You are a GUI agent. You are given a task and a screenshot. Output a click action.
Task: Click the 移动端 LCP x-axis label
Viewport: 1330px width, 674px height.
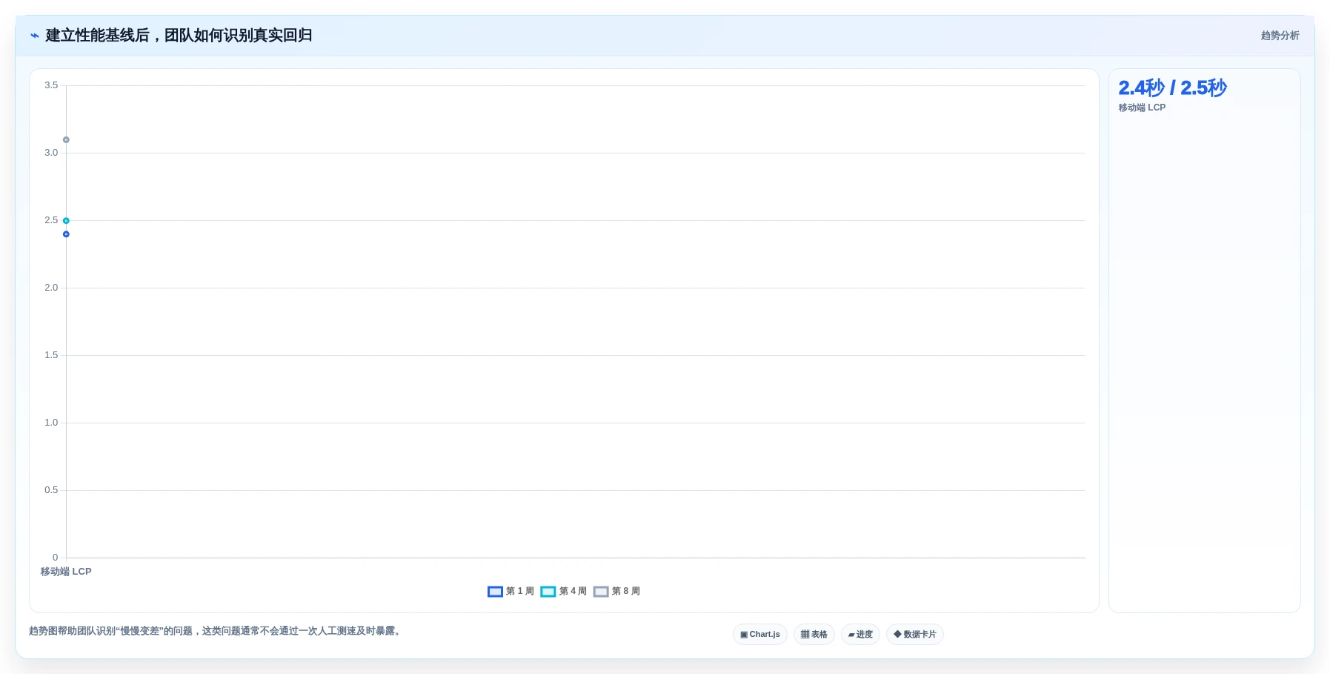66,572
